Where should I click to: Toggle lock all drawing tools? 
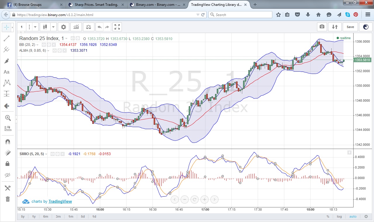[x=8, y=164]
